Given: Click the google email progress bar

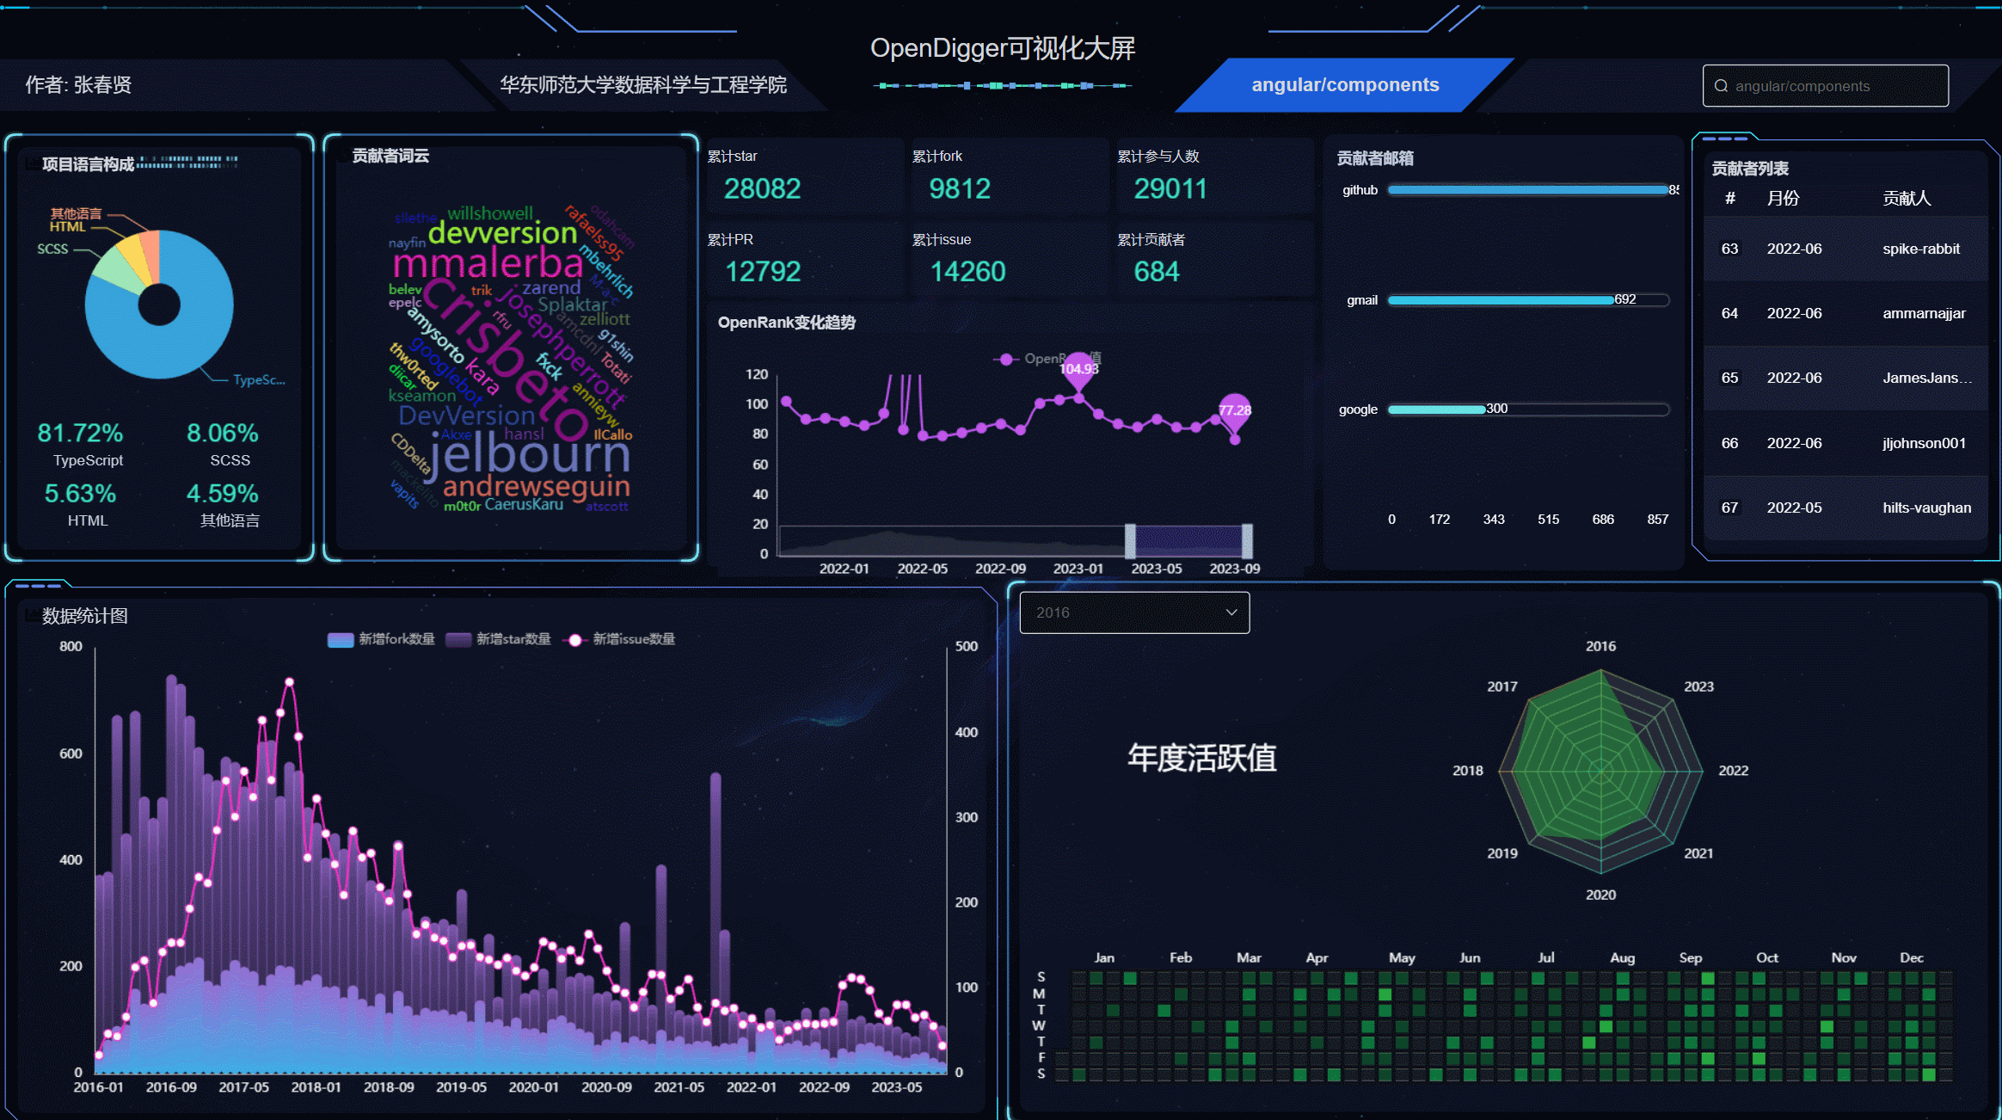Looking at the screenshot, I should pyautogui.click(x=1528, y=409).
